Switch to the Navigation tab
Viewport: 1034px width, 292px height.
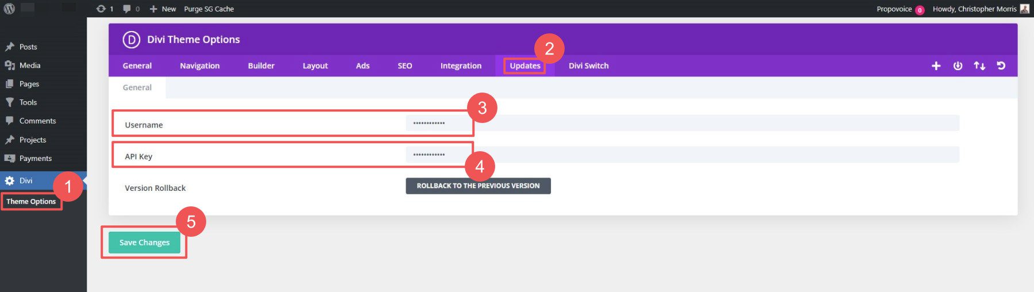tap(200, 66)
